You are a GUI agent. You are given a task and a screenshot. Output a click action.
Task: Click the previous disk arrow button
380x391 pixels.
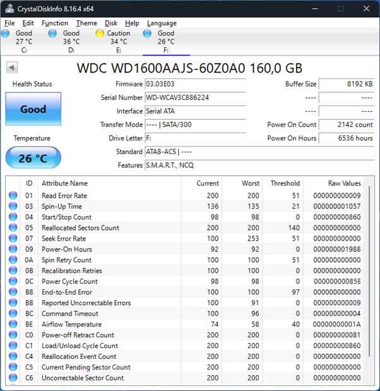(12, 68)
